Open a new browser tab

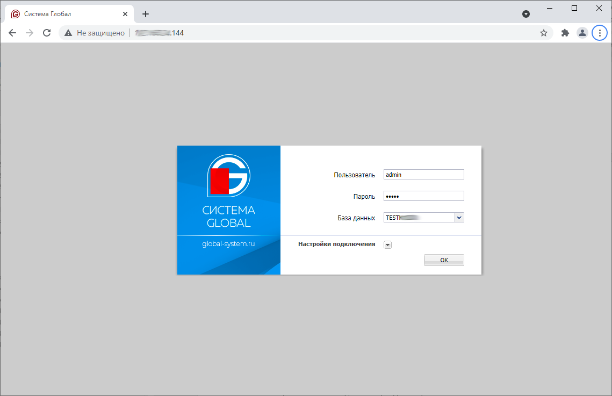coord(145,14)
